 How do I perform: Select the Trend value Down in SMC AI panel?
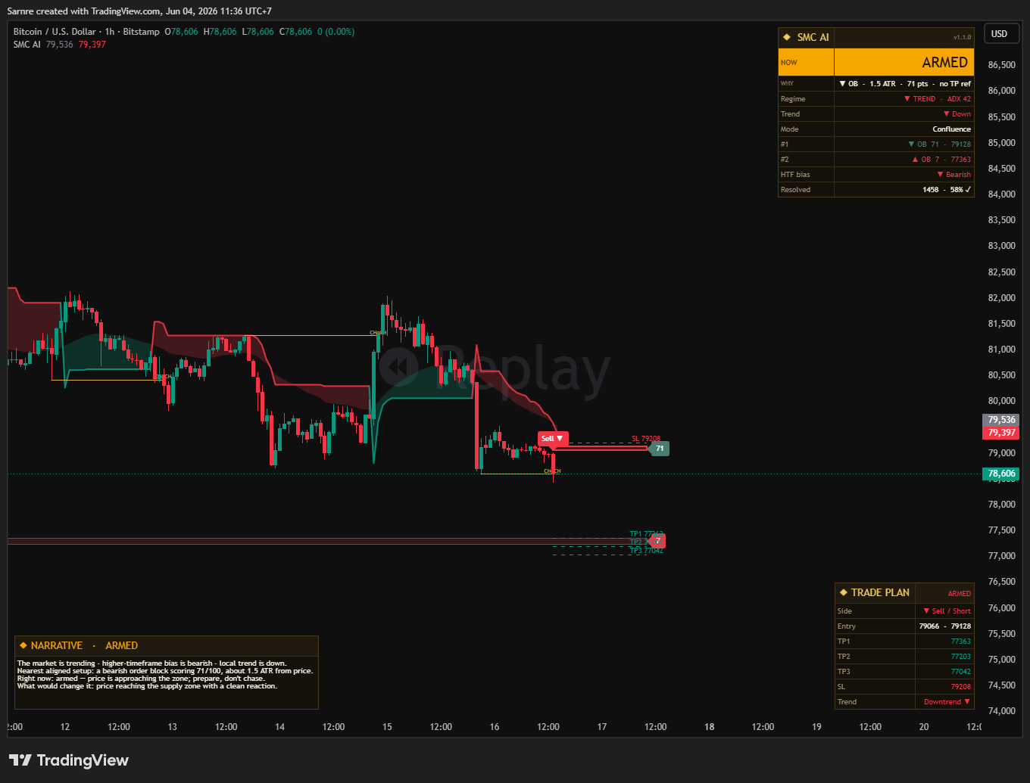[x=957, y=114]
